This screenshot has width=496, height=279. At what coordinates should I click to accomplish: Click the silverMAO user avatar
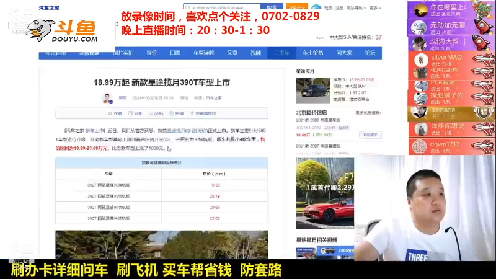tap(421, 60)
